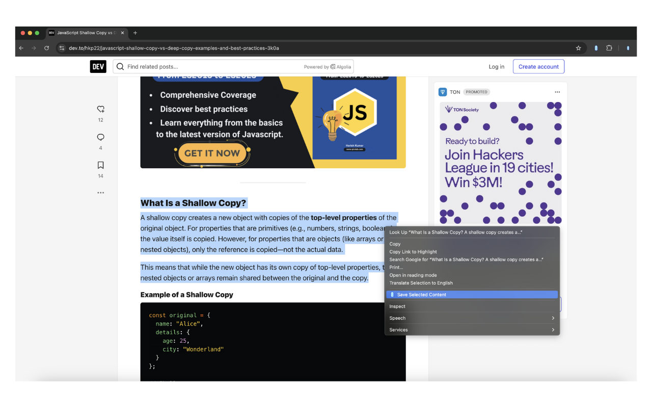Screen dimensions: 652x408
Task: Click the site information icon in address bar
Action: point(61,47)
